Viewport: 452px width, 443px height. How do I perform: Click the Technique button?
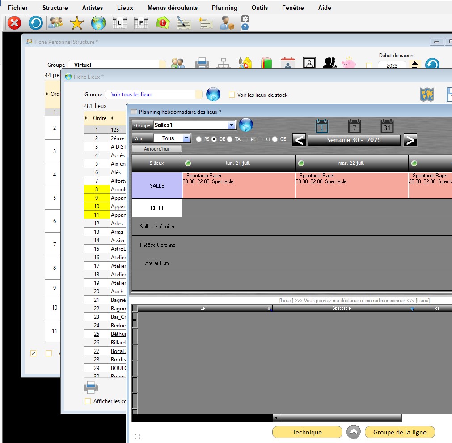pyautogui.click(x=307, y=432)
